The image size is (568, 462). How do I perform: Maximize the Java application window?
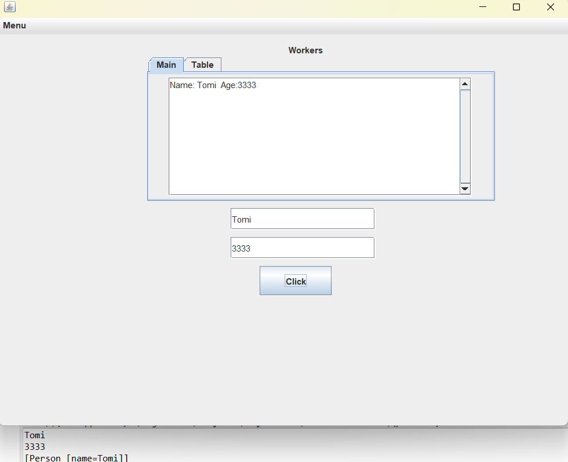(x=516, y=7)
